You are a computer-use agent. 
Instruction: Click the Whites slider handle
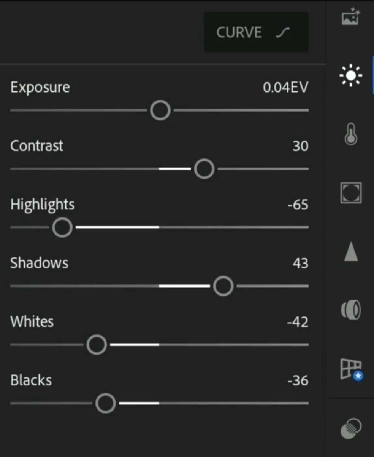97,345
